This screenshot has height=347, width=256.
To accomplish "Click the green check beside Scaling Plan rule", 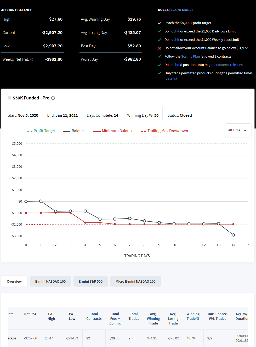I will coord(160,57).
